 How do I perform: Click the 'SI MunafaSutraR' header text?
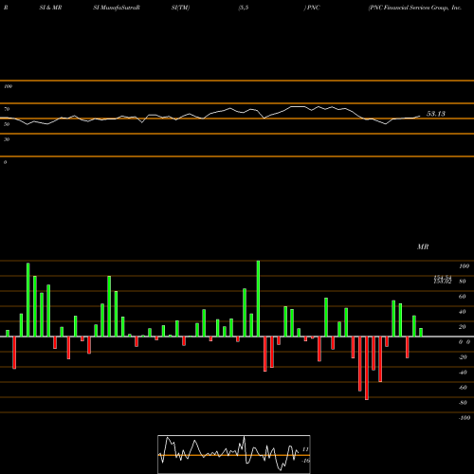click(x=117, y=8)
